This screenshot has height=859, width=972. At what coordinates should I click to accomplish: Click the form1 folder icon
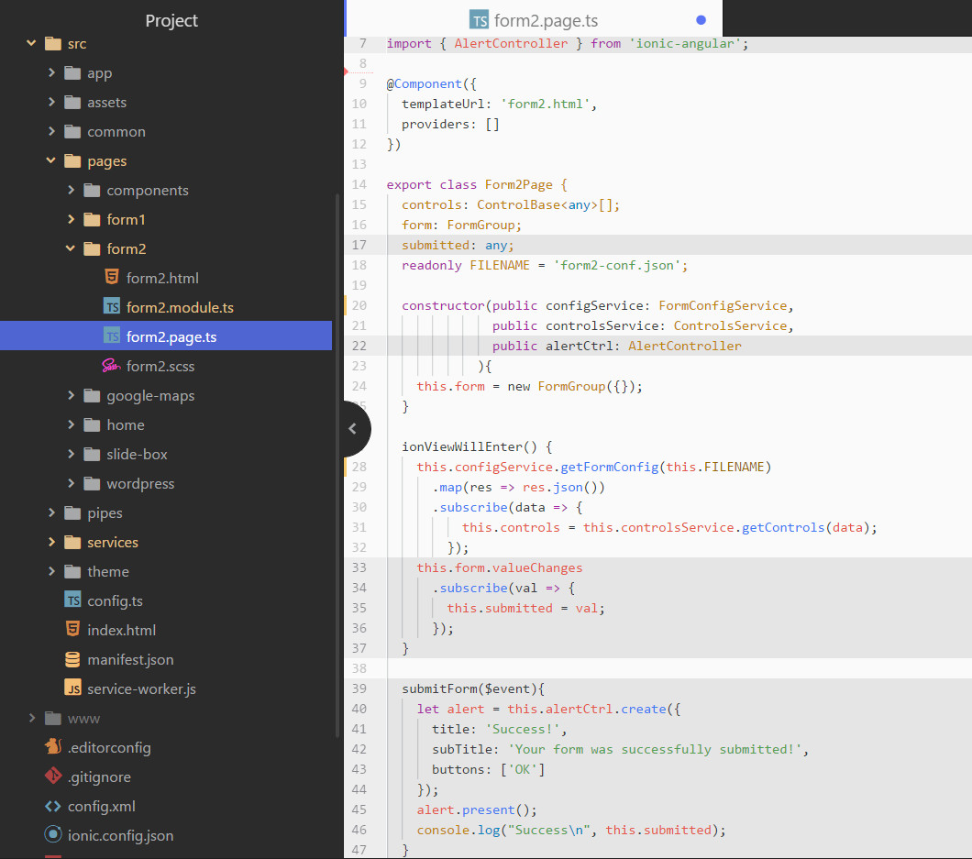coord(92,219)
